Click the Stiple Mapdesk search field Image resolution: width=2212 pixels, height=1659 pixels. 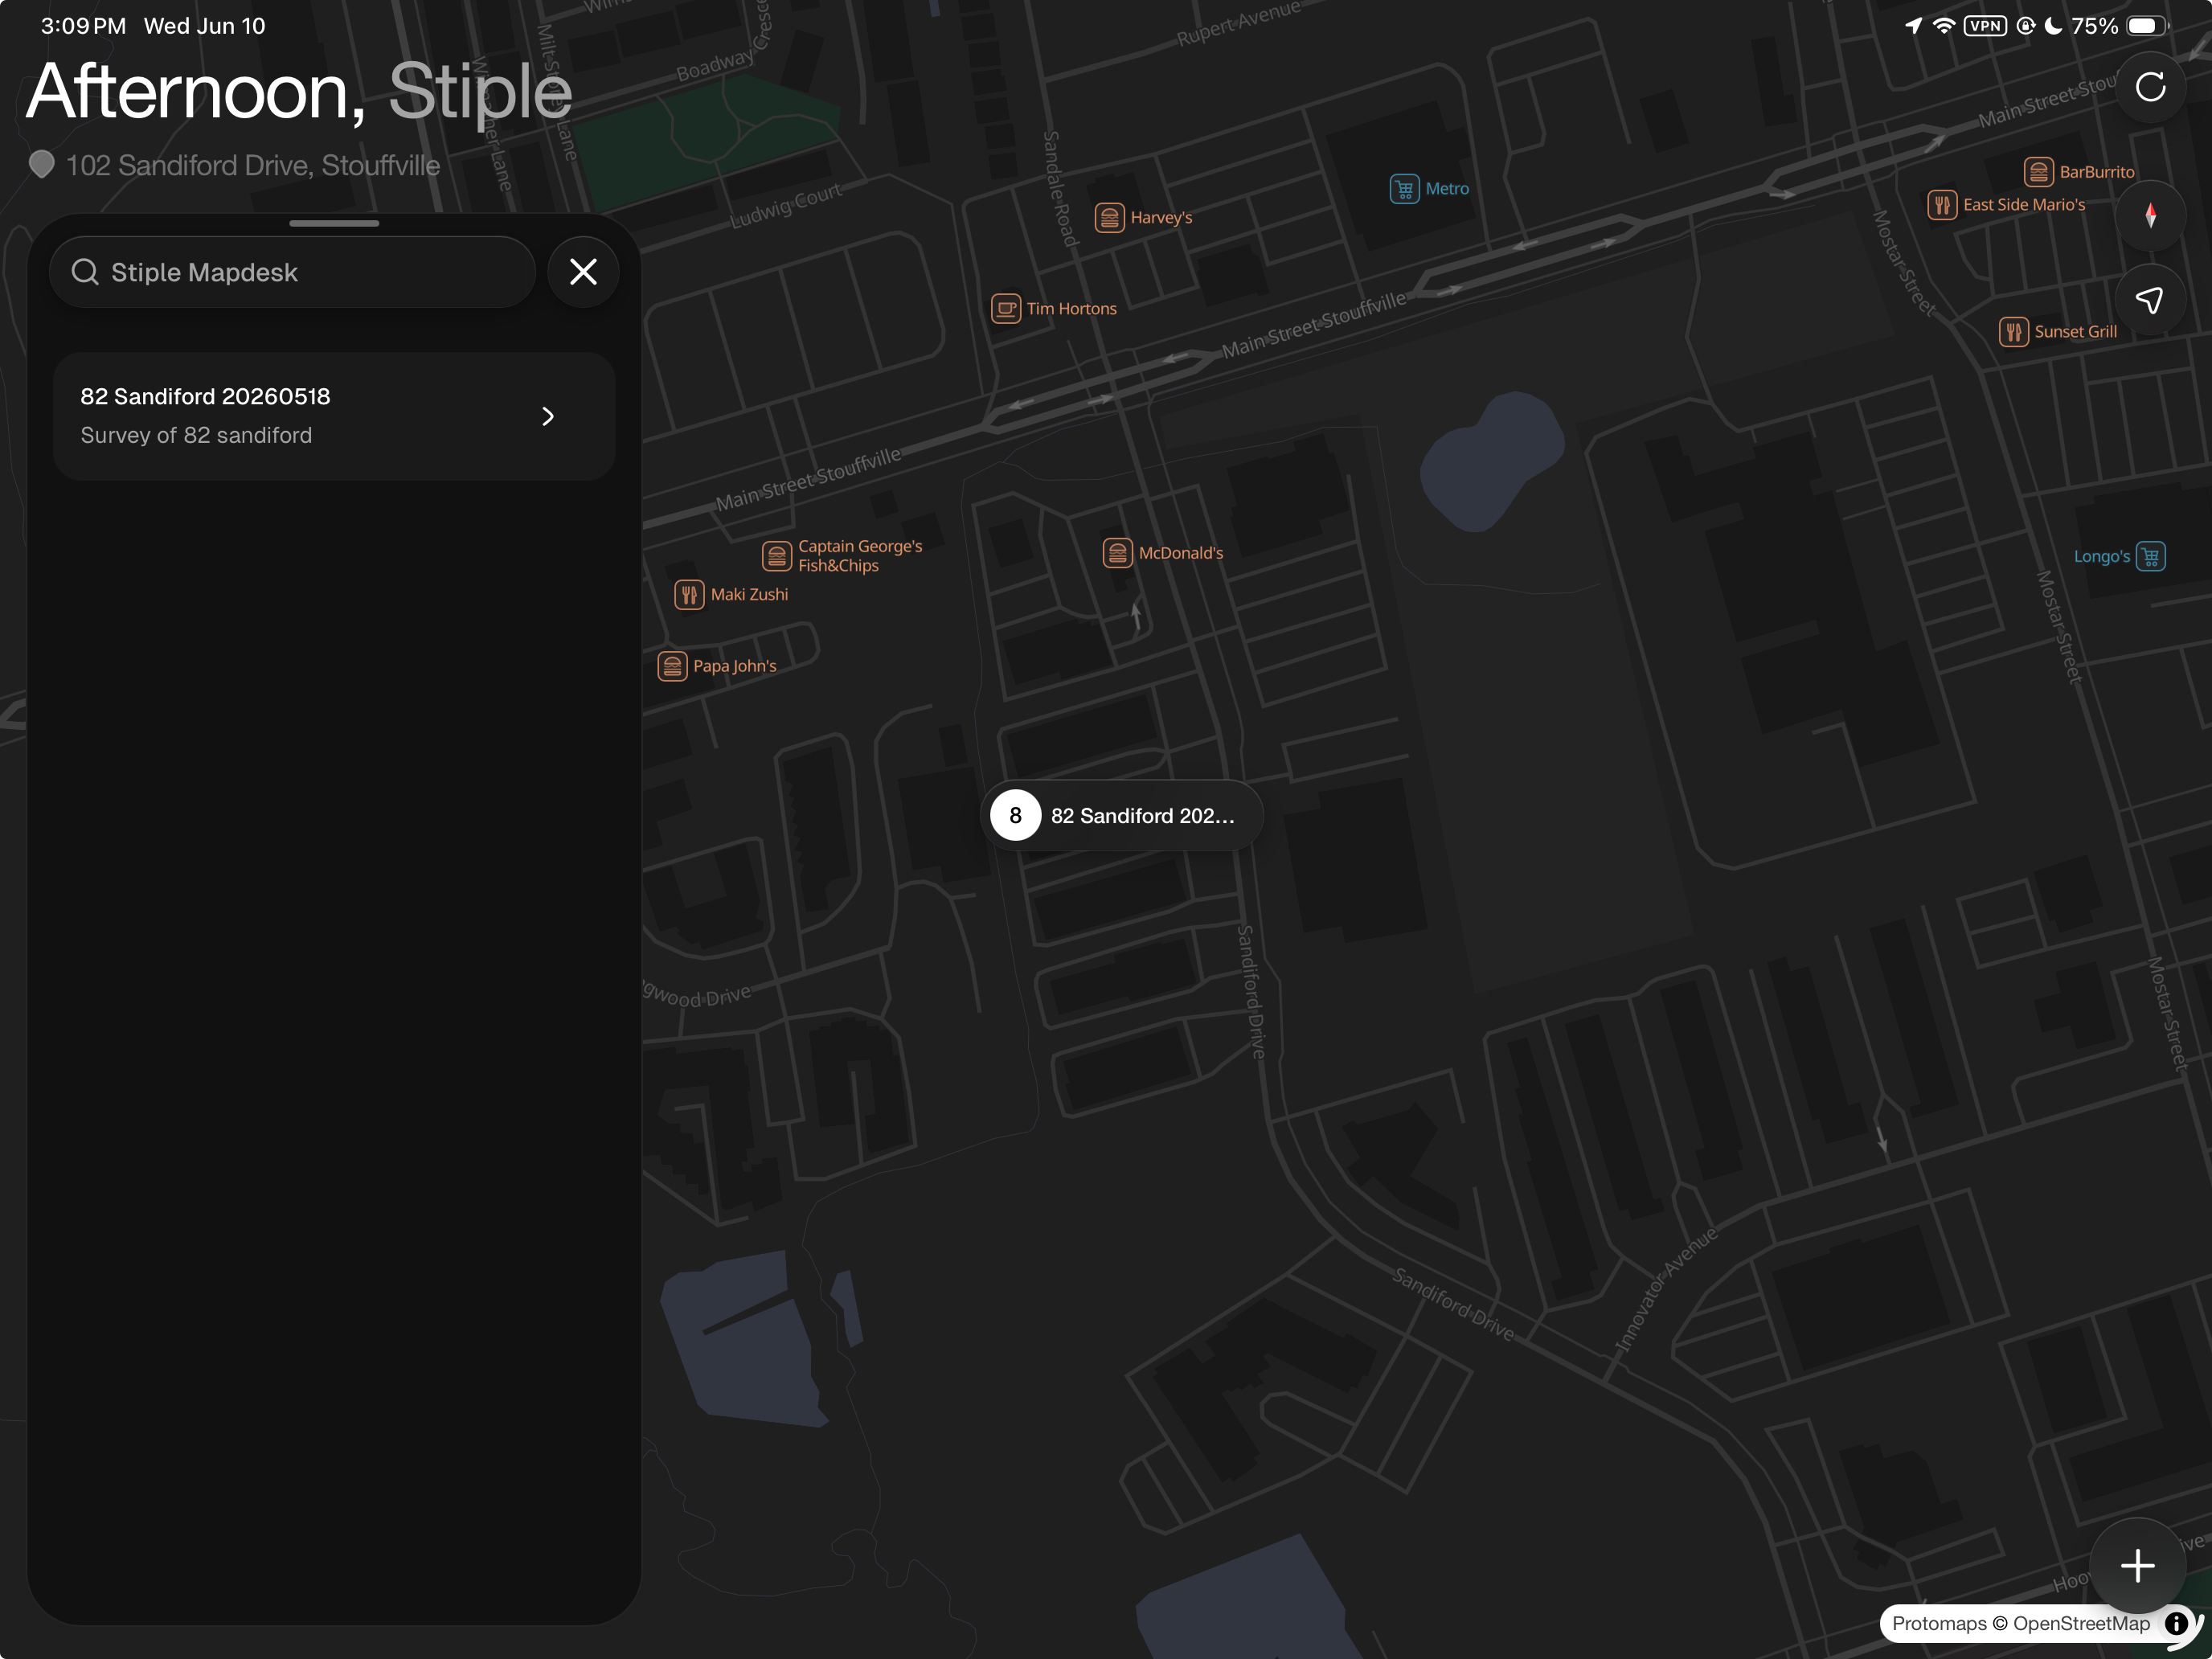[292, 272]
